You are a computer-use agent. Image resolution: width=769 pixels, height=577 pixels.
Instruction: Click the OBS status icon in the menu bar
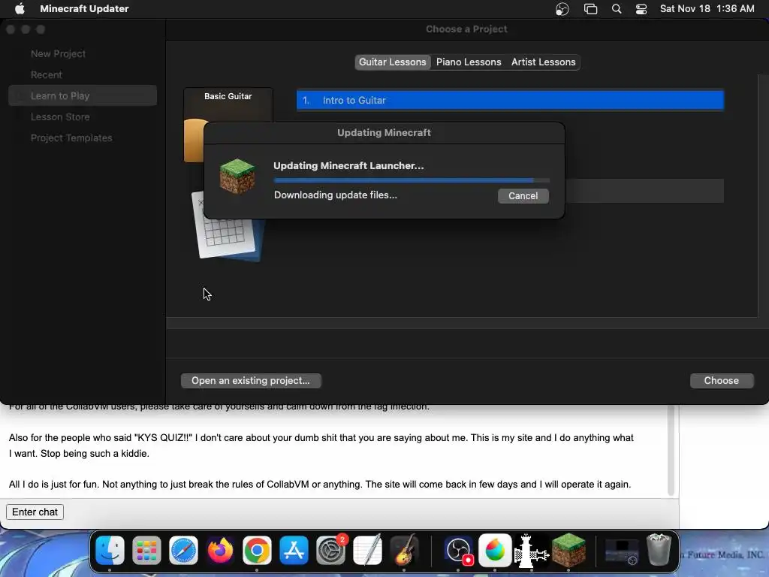562,9
